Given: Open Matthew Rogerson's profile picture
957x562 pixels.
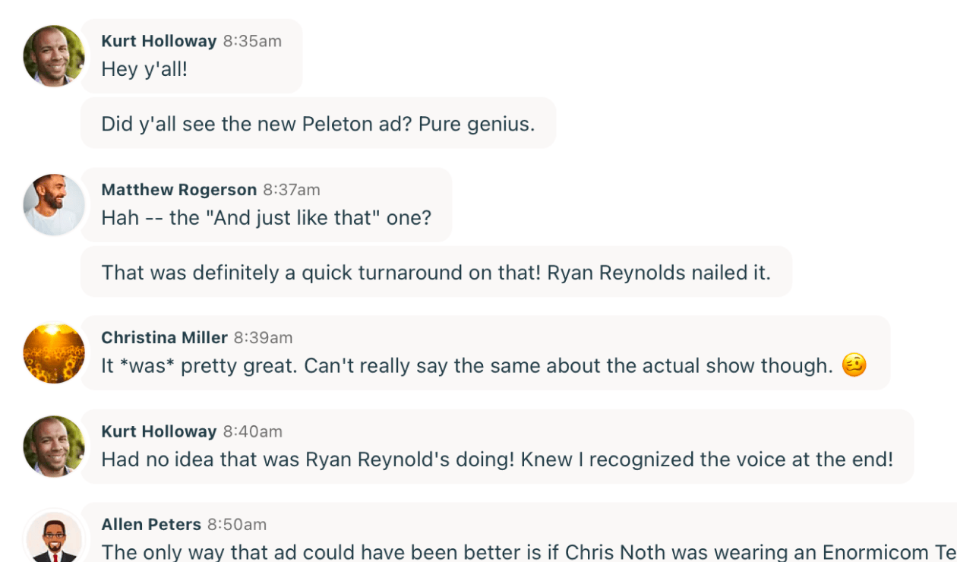Looking at the screenshot, I should (54, 205).
